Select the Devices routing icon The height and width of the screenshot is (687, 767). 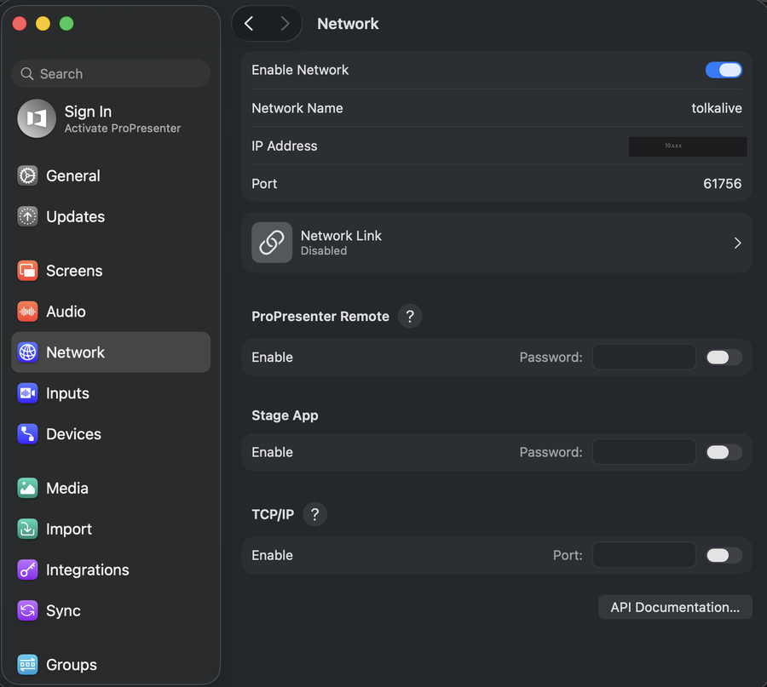[27, 434]
